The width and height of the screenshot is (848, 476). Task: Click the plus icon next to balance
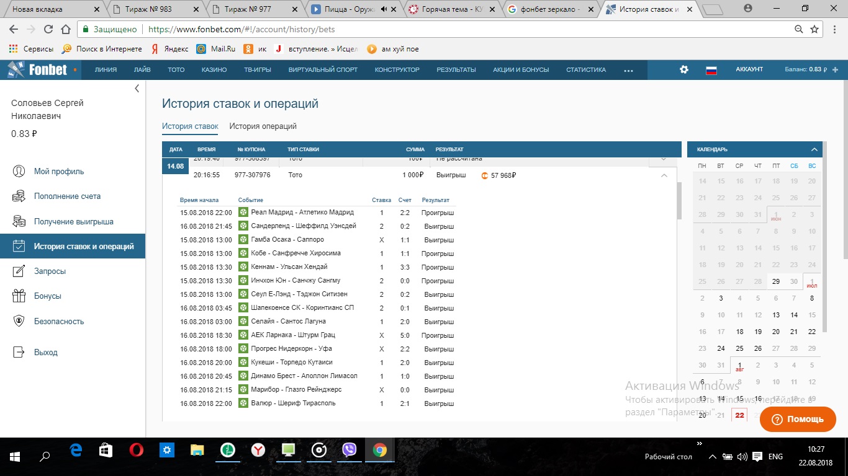(x=835, y=69)
